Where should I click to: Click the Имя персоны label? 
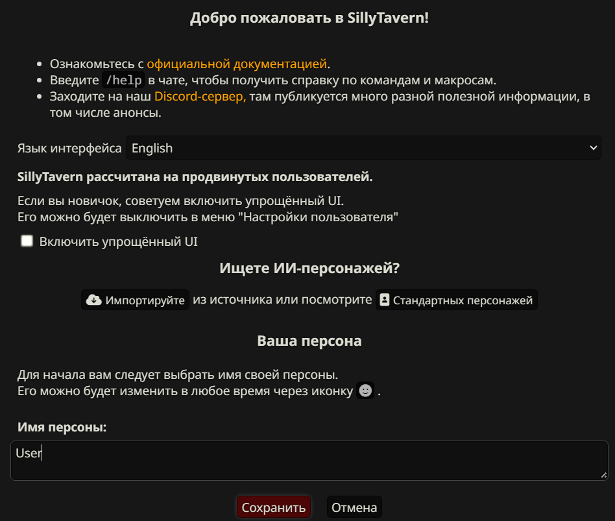tap(62, 427)
